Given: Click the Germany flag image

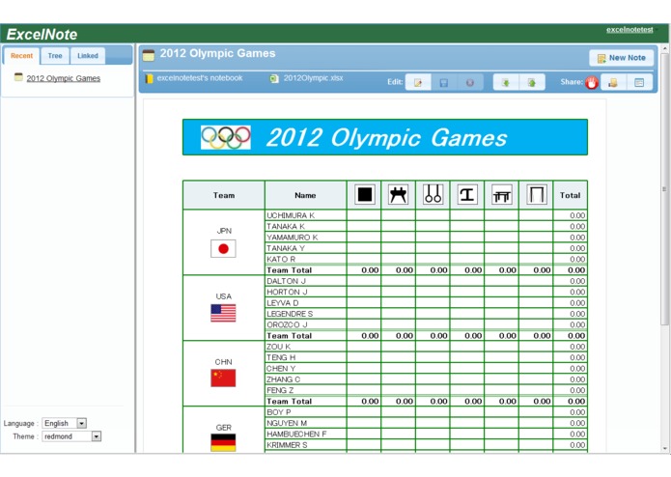Looking at the screenshot, I should (223, 443).
